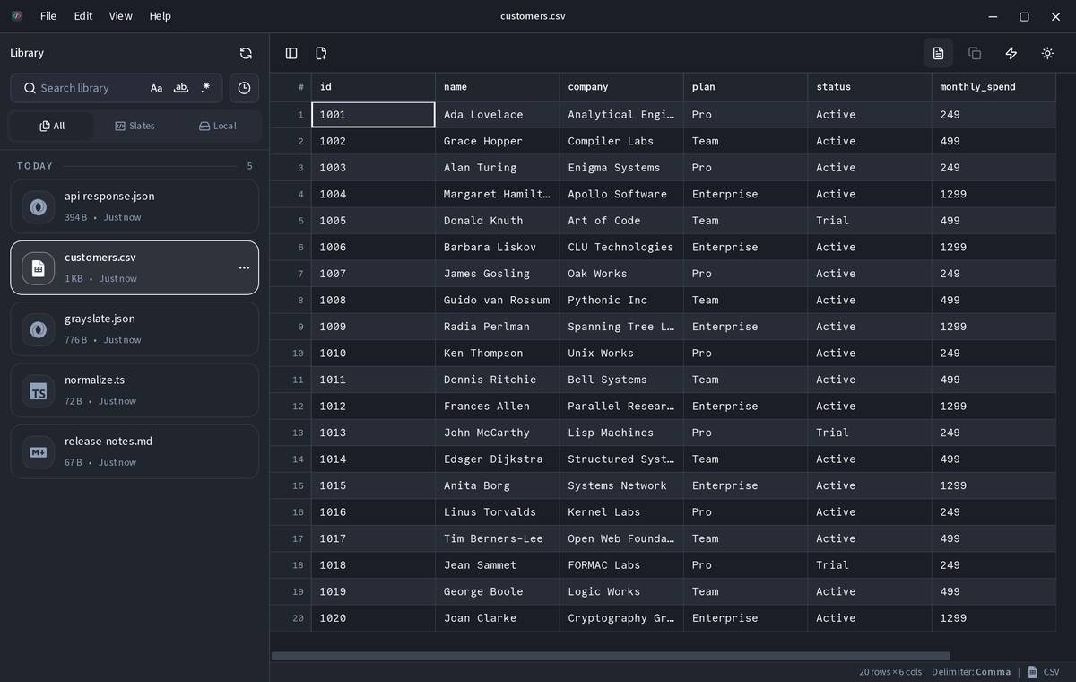
Task: Switch to the Slates tab
Action: [x=134, y=126]
